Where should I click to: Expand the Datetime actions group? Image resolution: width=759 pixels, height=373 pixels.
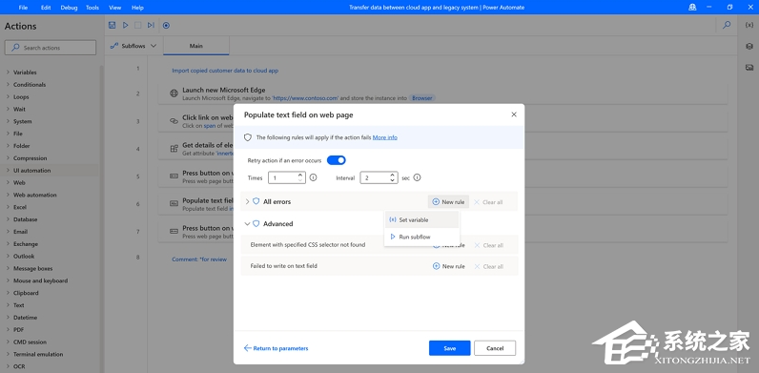click(8, 318)
